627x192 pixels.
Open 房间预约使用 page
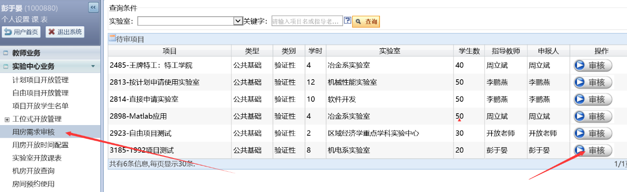click(x=34, y=184)
